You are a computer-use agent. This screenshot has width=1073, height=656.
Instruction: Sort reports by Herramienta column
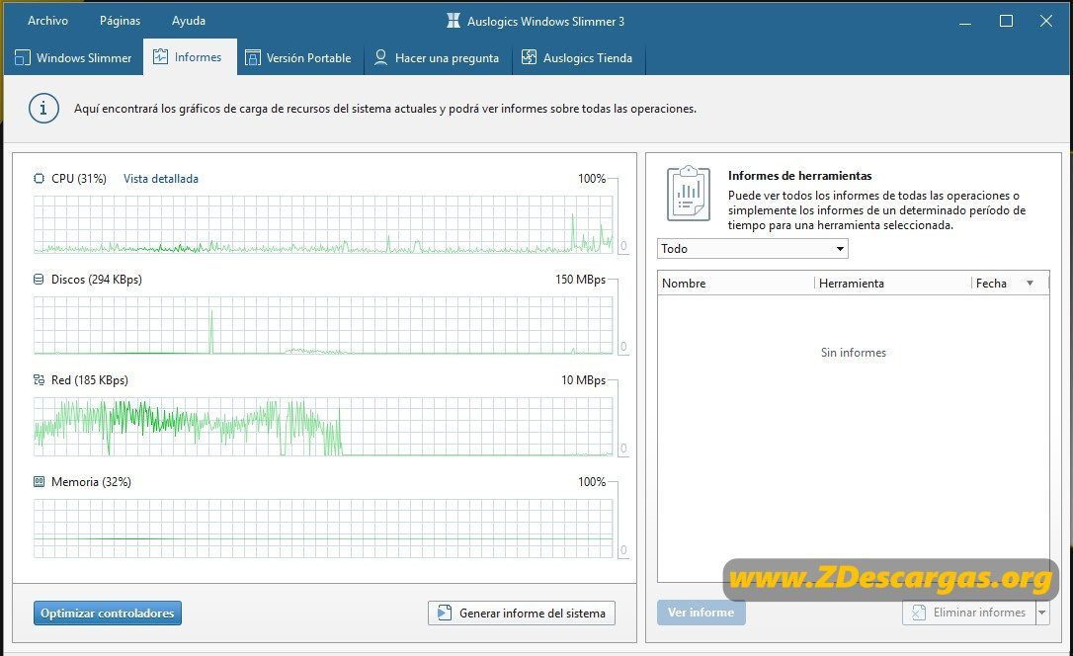(x=892, y=284)
